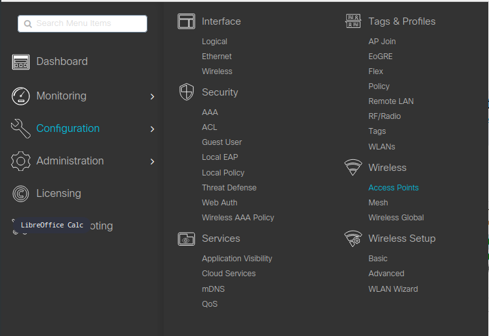Click the Licensing copyright-style icon

tap(21, 194)
